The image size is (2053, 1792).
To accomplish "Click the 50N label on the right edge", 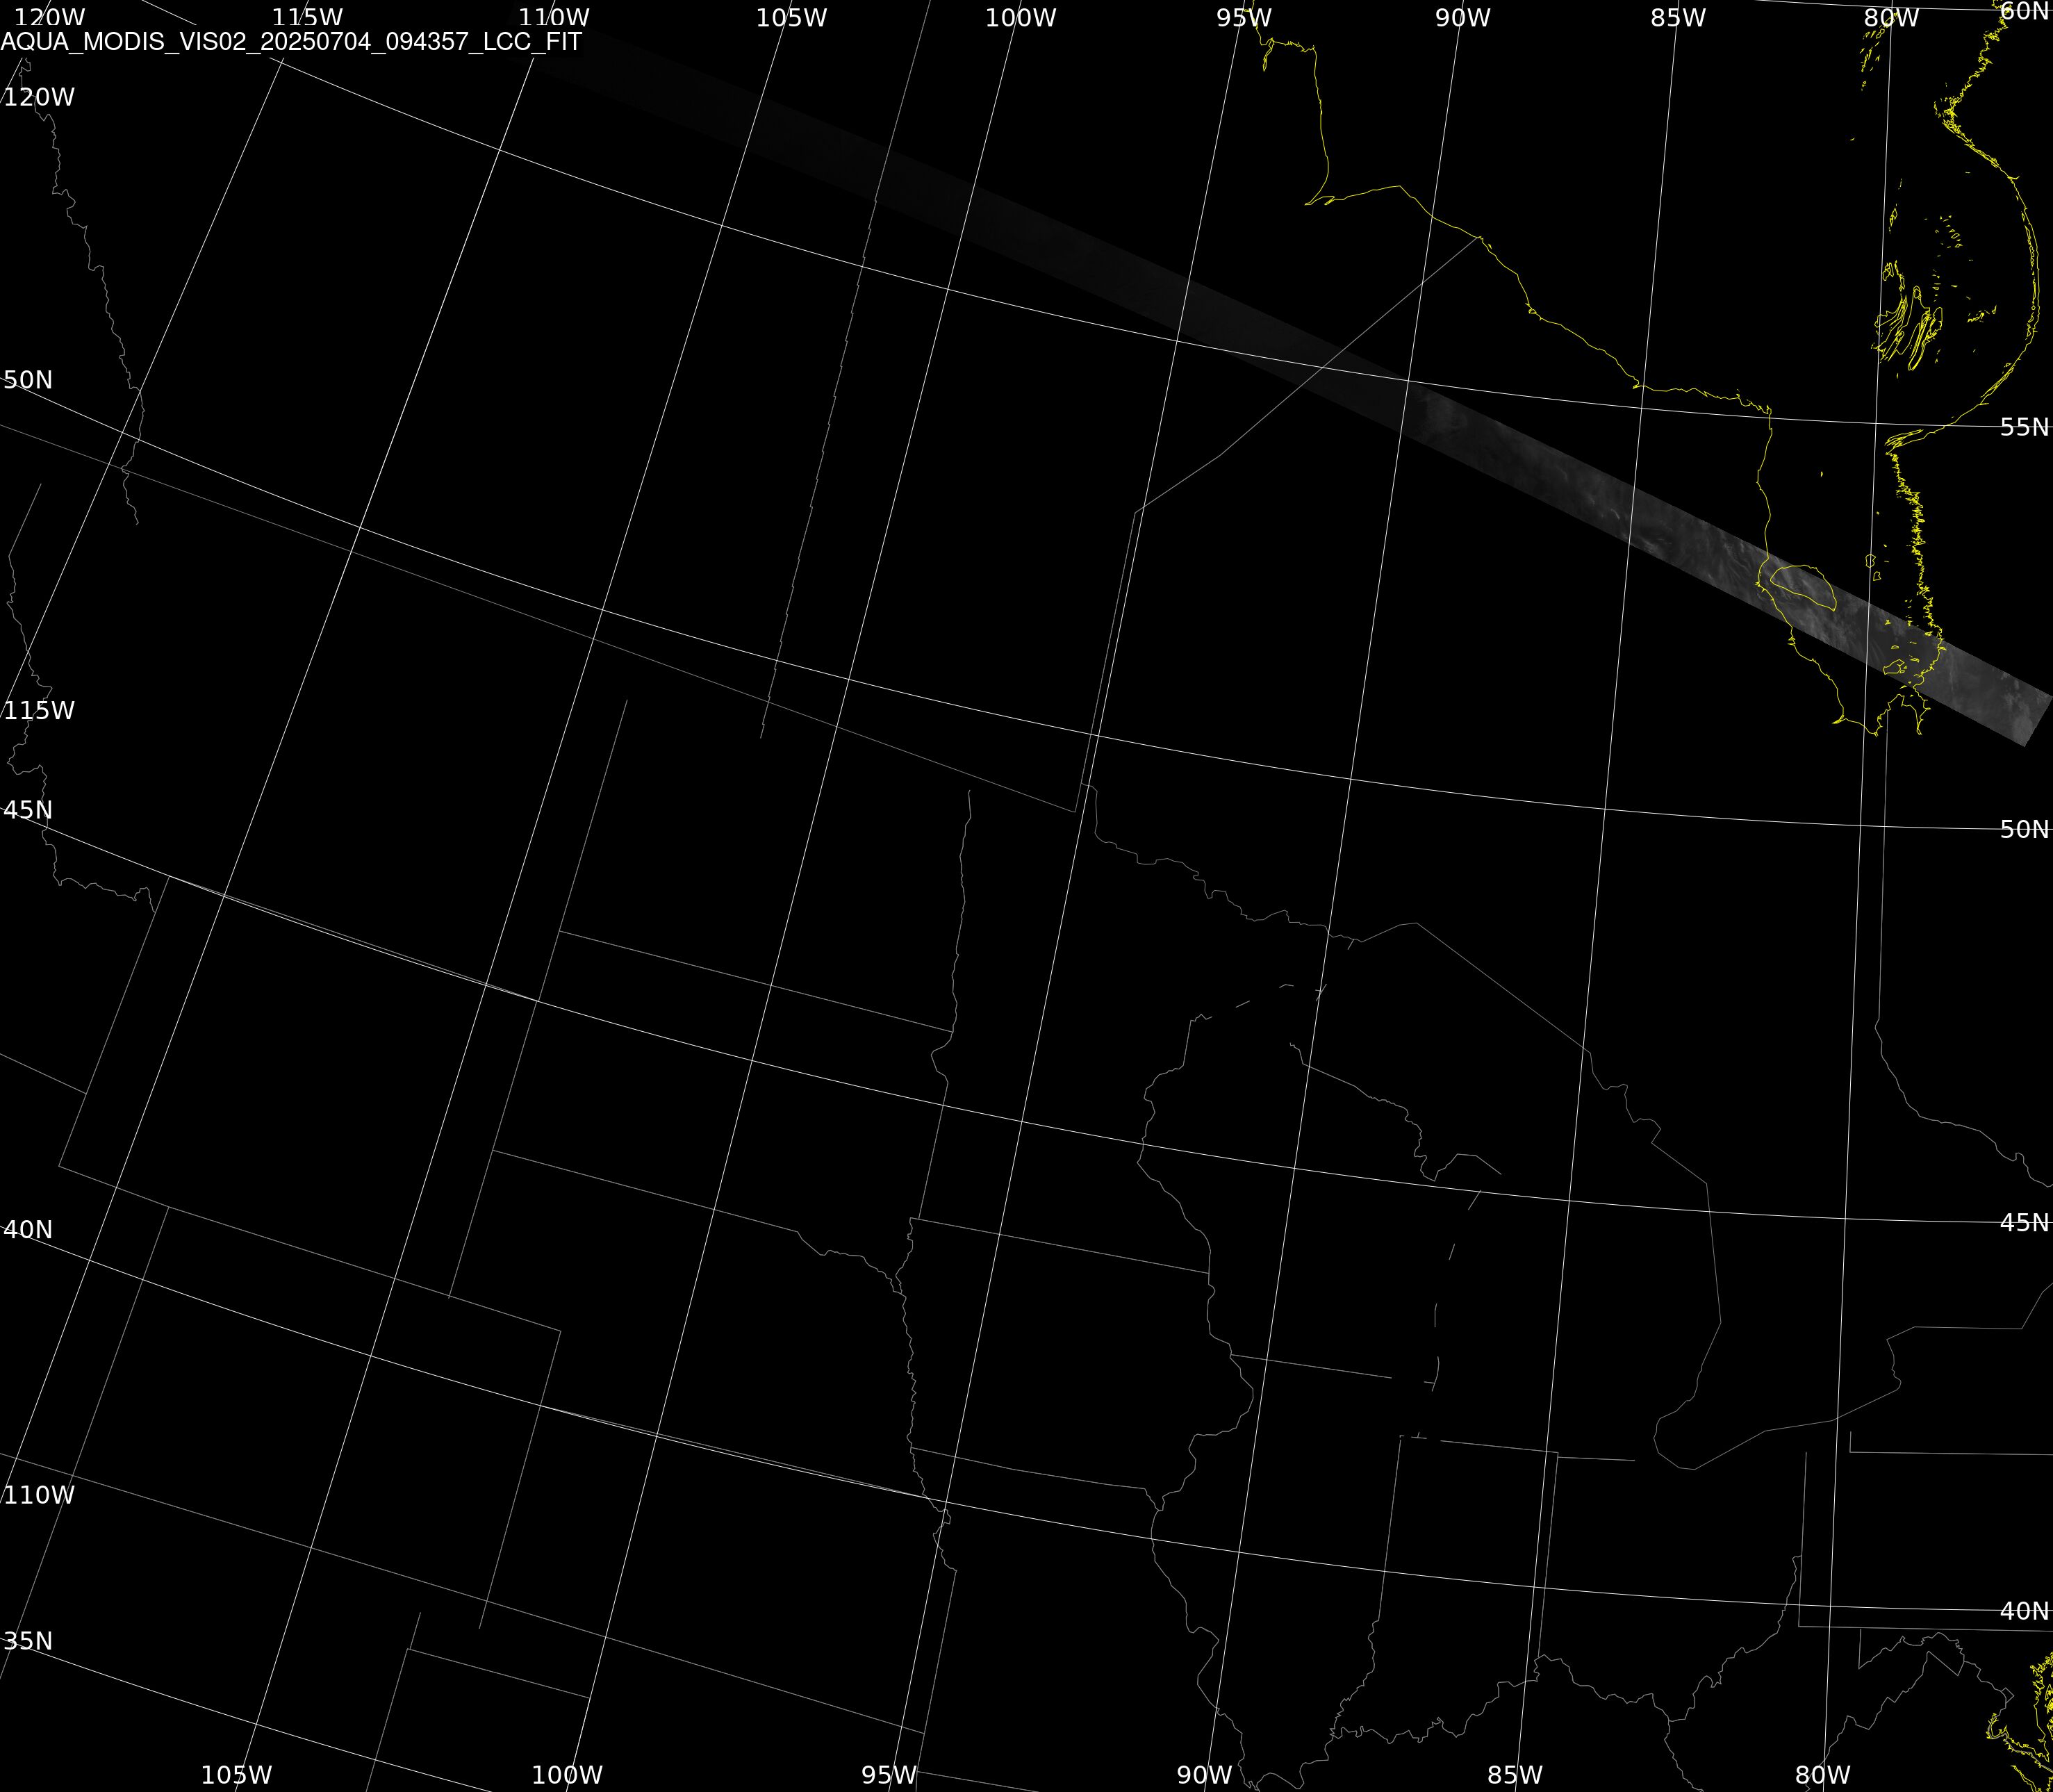I will coord(2025,829).
